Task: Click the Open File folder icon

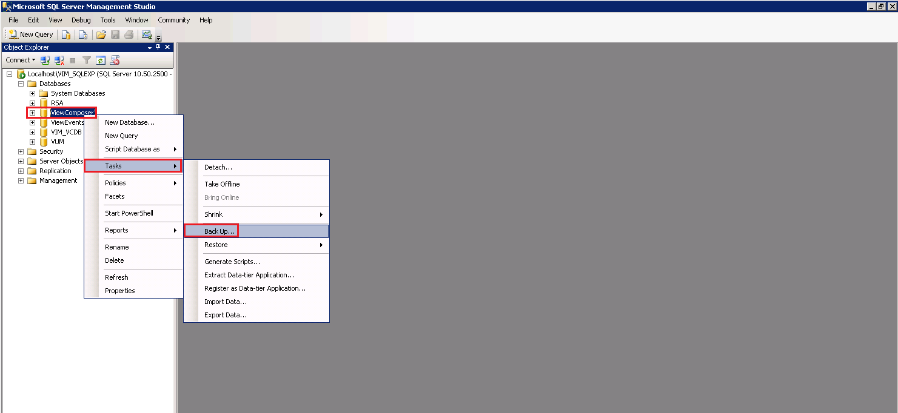Action: (x=101, y=35)
